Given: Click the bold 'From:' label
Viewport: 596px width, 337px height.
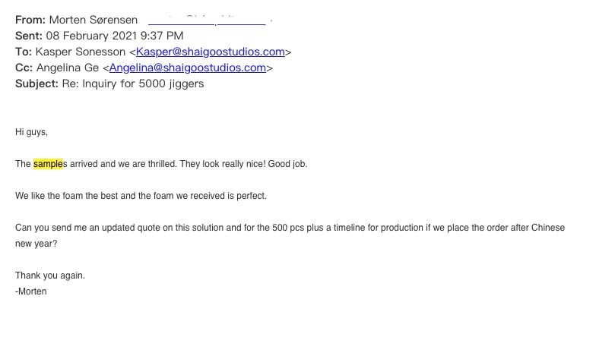Looking at the screenshot, I should (x=30, y=20).
